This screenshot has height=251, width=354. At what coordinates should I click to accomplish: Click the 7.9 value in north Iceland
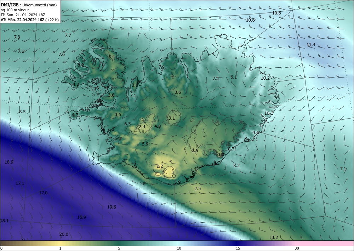[161, 67]
